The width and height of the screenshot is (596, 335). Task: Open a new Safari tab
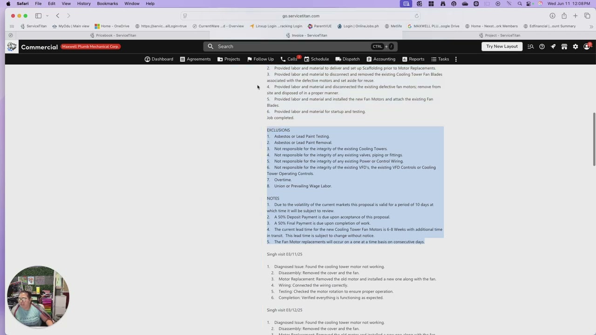(x=576, y=16)
